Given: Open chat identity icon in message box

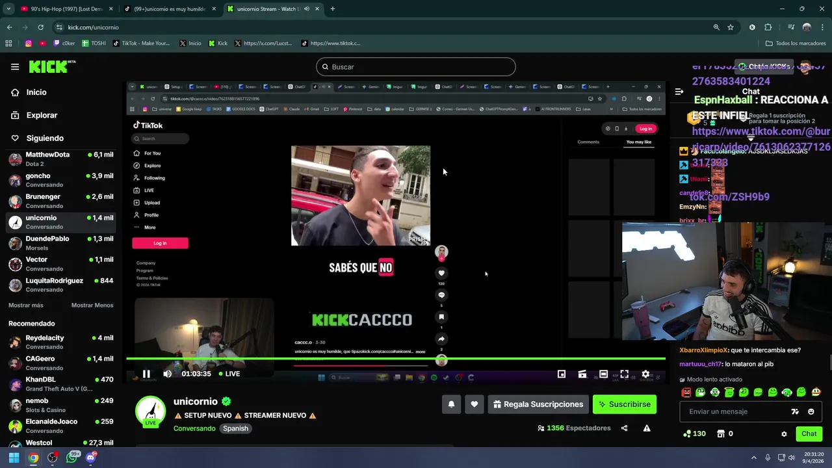Looking at the screenshot, I should click(795, 411).
